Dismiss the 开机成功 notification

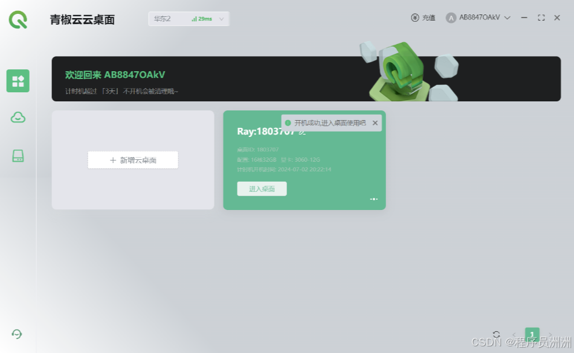point(375,123)
